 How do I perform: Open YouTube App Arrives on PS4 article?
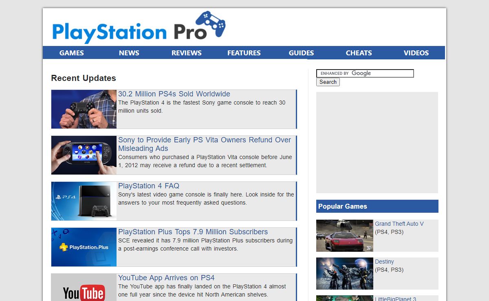click(166, 278)
